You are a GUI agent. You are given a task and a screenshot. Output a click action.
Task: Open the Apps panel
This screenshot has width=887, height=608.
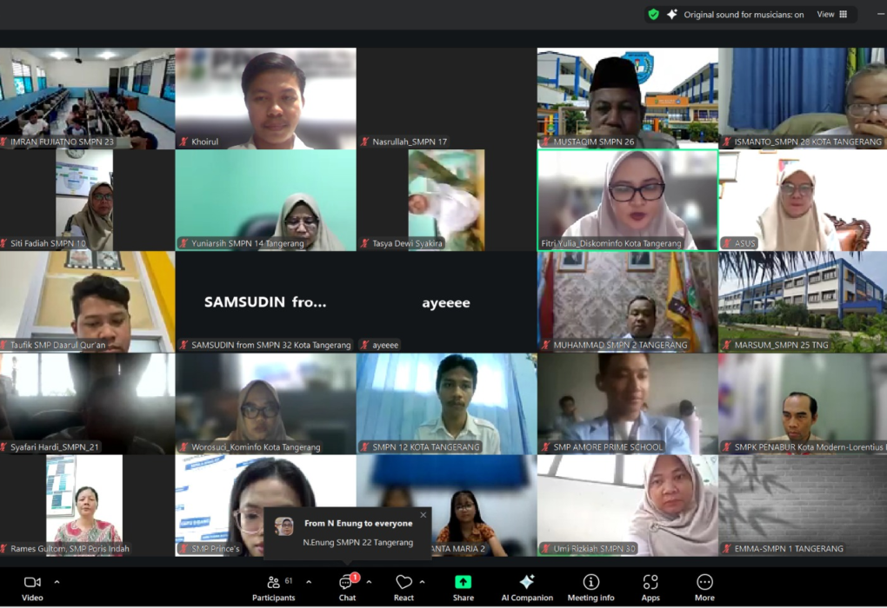pyautogui.click(x=650, y=586)
